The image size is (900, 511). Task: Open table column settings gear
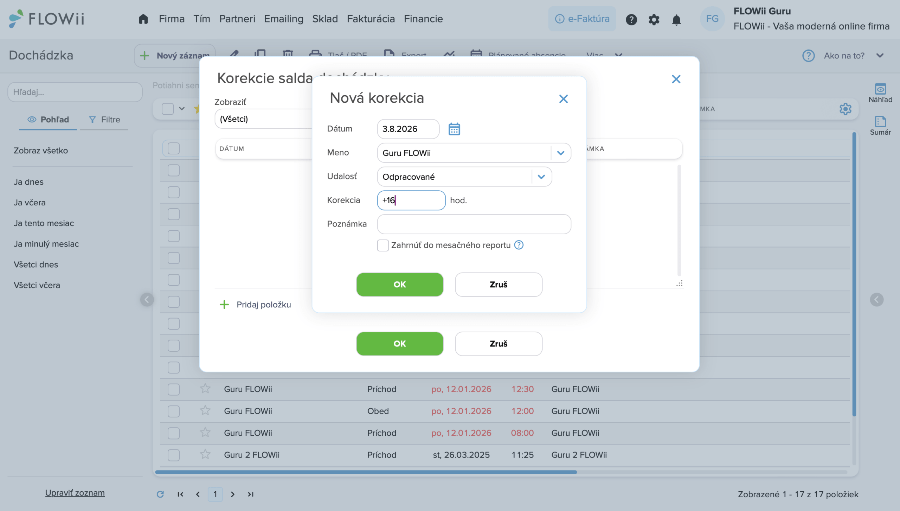point(845,109)
